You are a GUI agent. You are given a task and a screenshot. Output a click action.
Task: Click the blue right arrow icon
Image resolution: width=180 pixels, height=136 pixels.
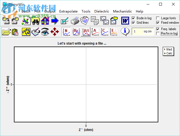pos(55,21)
